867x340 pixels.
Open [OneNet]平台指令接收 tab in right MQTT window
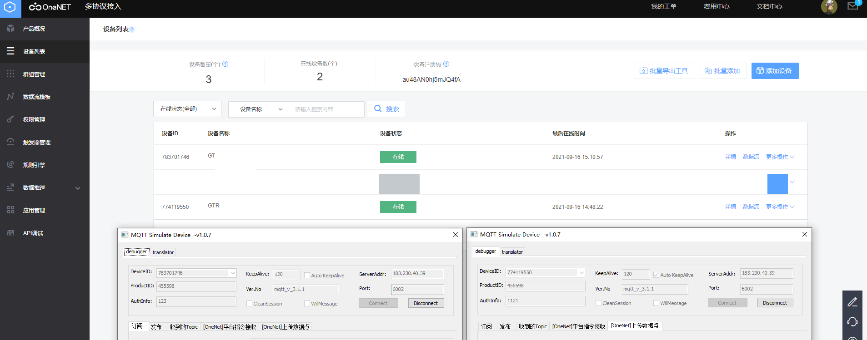(579, 326)
